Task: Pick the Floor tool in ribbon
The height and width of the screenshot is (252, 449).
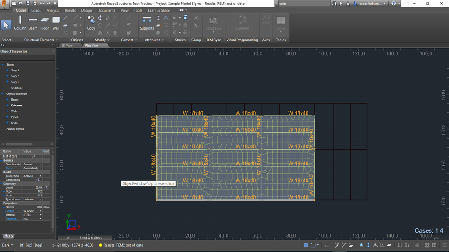Action: tap(44, 23)
